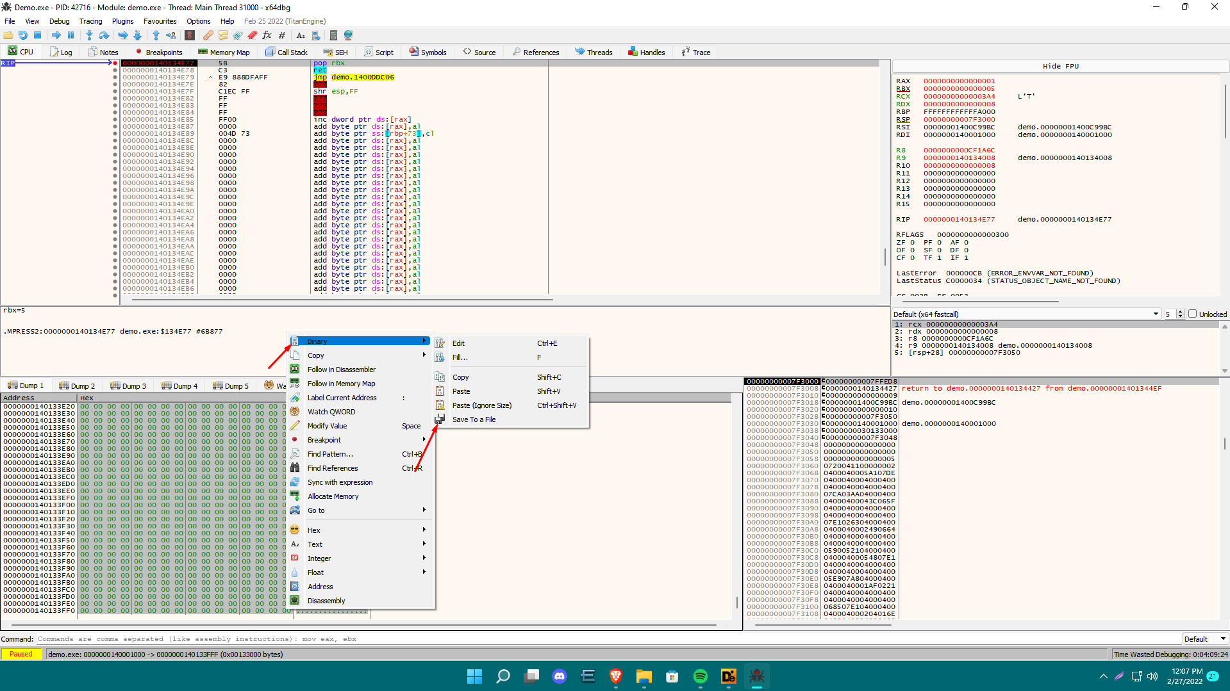Click the globe Check for Updates icon
Screen dimensions: 1230x691
(x=348, y=35)
